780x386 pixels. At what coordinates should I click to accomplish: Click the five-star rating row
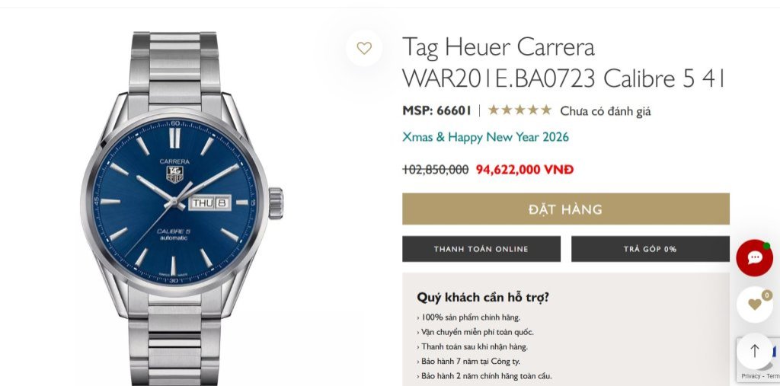click(519, 110)
